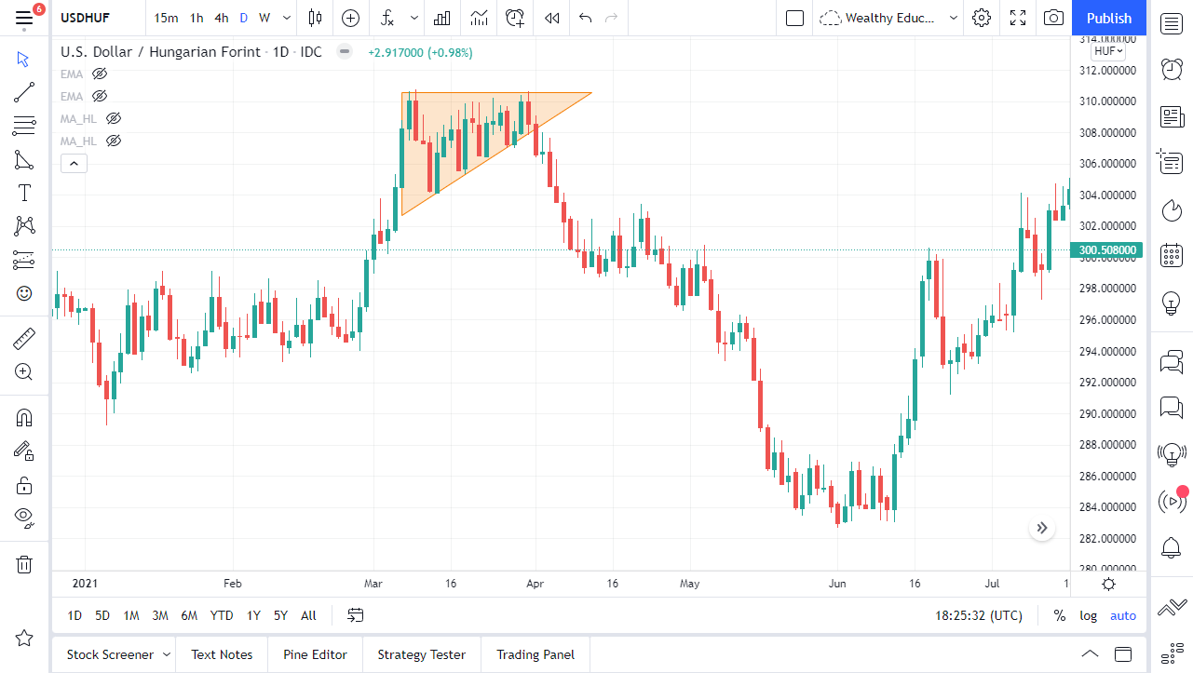Screen dimensions: 1193x673
Task: Show the first MA_HL indicator
Action: click(114, 118)
